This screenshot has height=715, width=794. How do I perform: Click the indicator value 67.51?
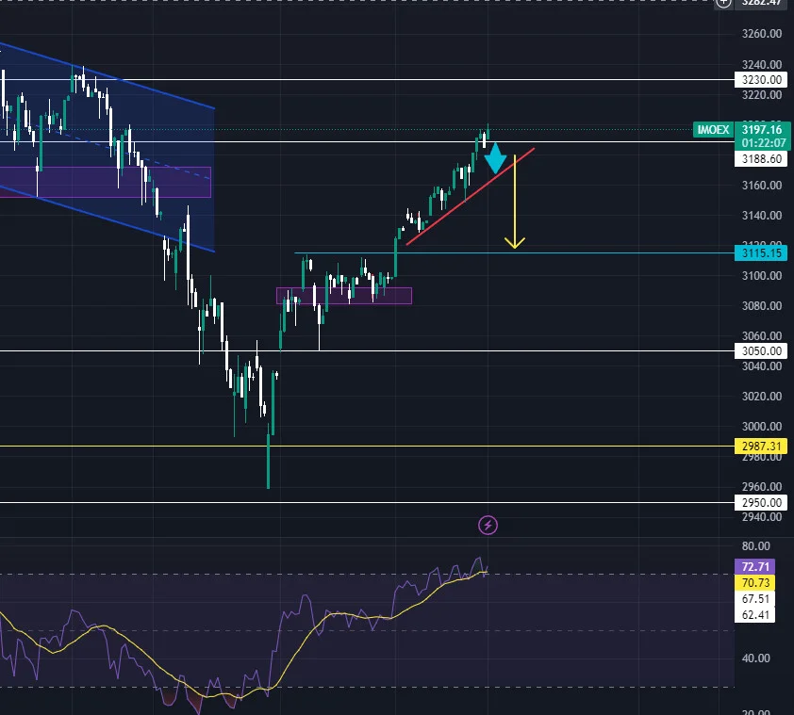pyautogui.click(x=755, y=599)
